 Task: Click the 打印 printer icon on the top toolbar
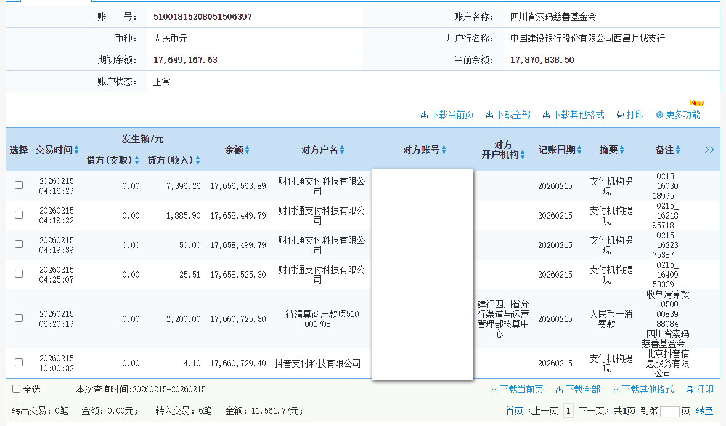click(620, 115)
